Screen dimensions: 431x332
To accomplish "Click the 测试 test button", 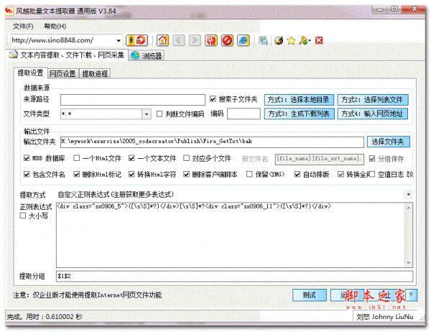I will (x=310, y=295).
